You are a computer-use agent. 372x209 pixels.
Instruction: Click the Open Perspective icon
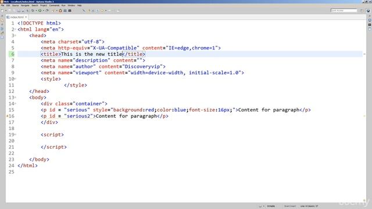(362, 10)
